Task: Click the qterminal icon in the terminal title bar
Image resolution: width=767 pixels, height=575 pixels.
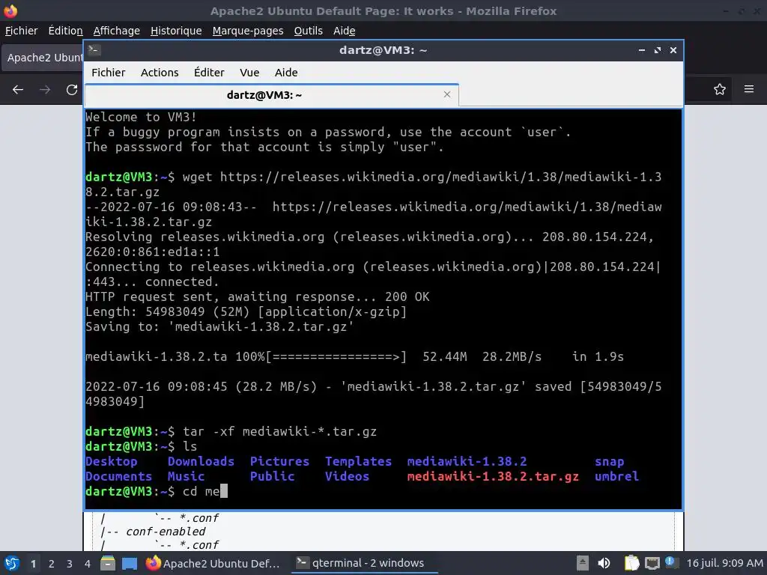Action: tap(94, 50)
